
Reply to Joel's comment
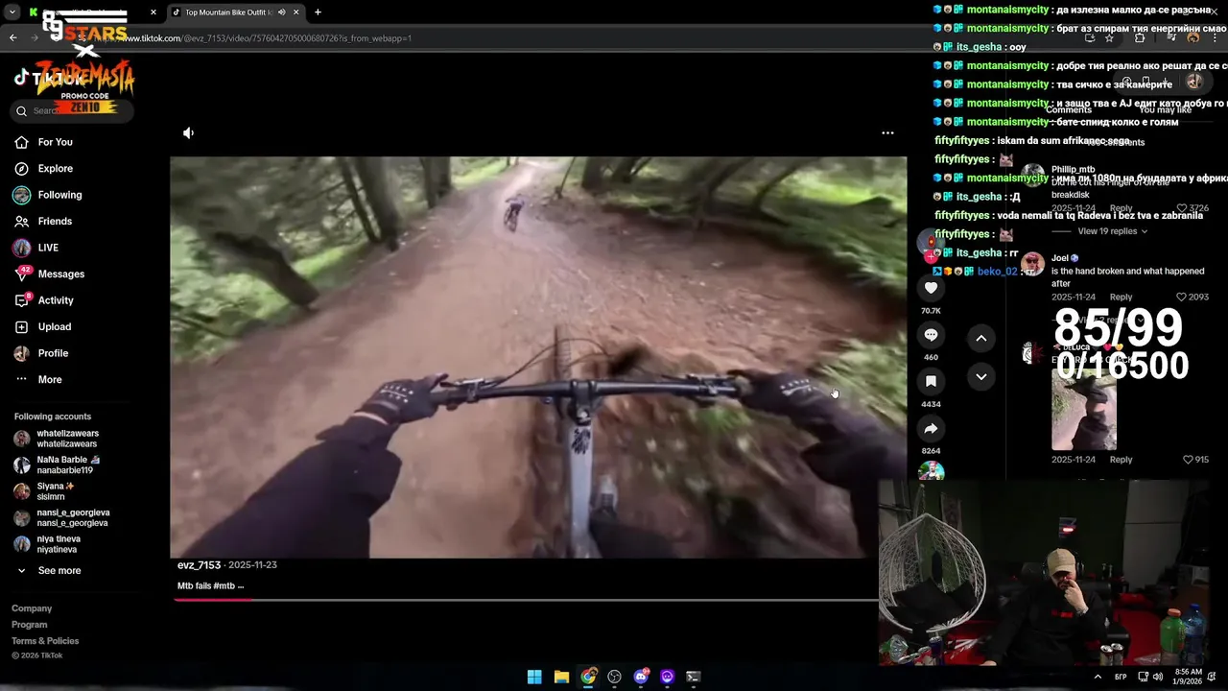point(1121,298)
